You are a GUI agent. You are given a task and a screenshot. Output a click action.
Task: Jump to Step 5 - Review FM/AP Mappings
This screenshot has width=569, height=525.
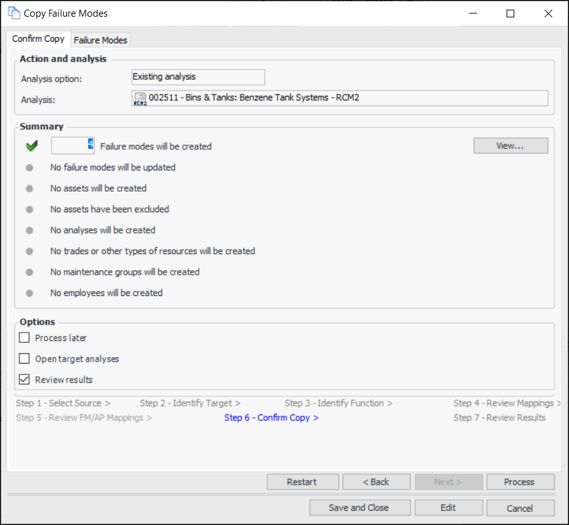[84, 418]
